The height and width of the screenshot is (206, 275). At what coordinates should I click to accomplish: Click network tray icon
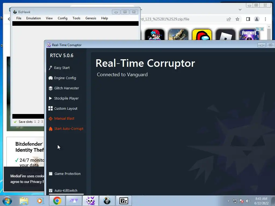coord(235,201)
